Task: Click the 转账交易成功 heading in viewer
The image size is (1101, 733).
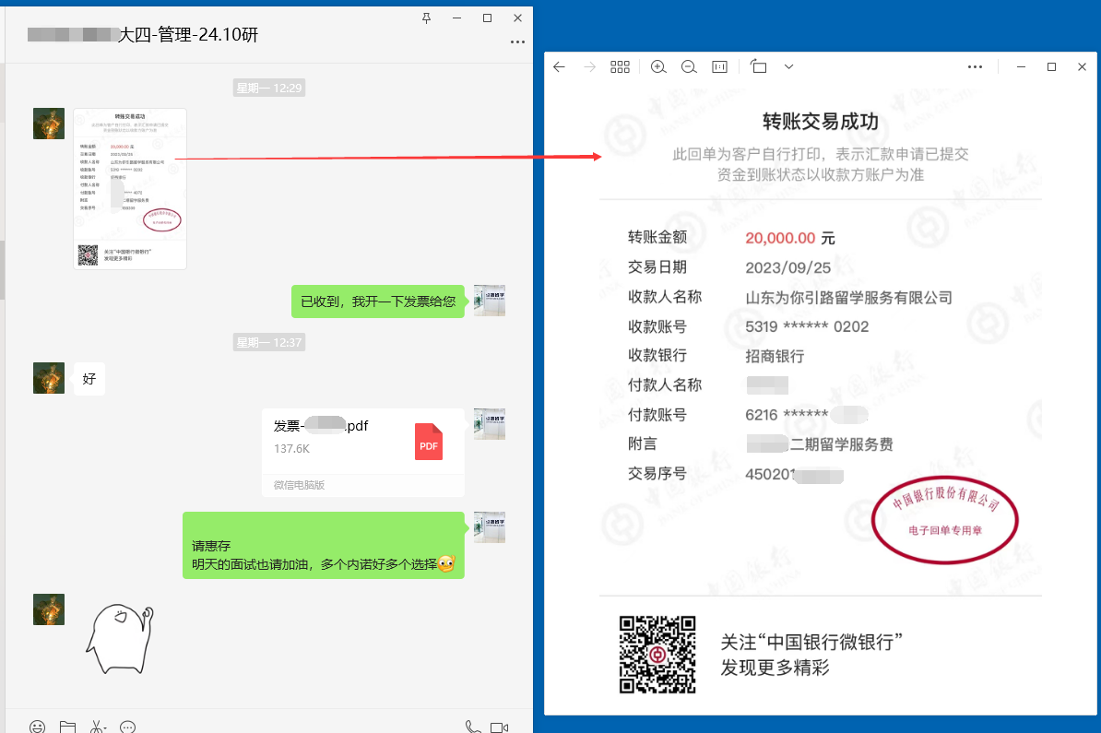Action: tap(820, 122)
